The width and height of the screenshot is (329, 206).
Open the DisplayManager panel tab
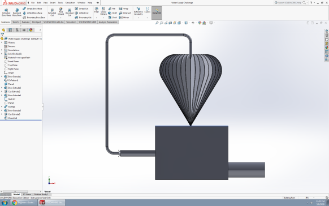tap(31, 30)
